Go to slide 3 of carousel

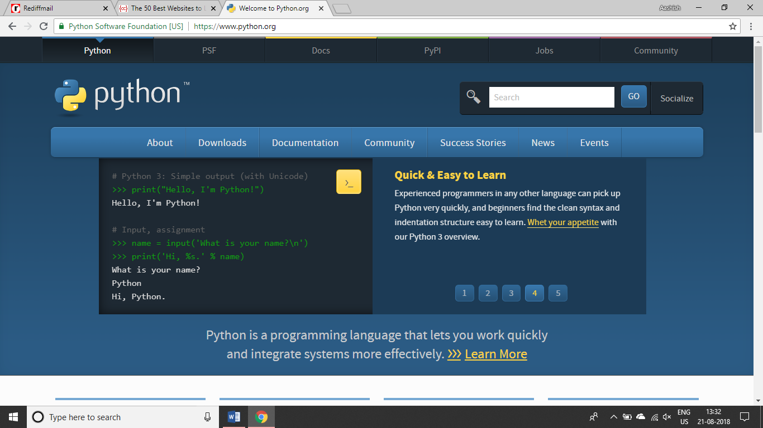(x=511, y=293)
